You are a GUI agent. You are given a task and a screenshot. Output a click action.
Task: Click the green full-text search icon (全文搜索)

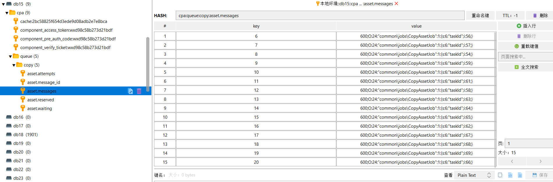[517, 67]
